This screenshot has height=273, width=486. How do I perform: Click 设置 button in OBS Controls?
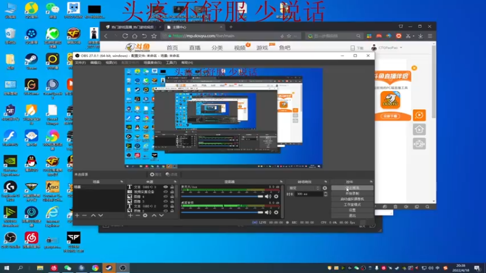352,210
